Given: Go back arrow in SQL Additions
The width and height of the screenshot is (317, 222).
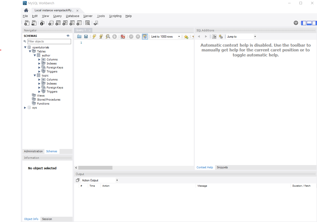Looking at the screenshot, I should 199,37.
